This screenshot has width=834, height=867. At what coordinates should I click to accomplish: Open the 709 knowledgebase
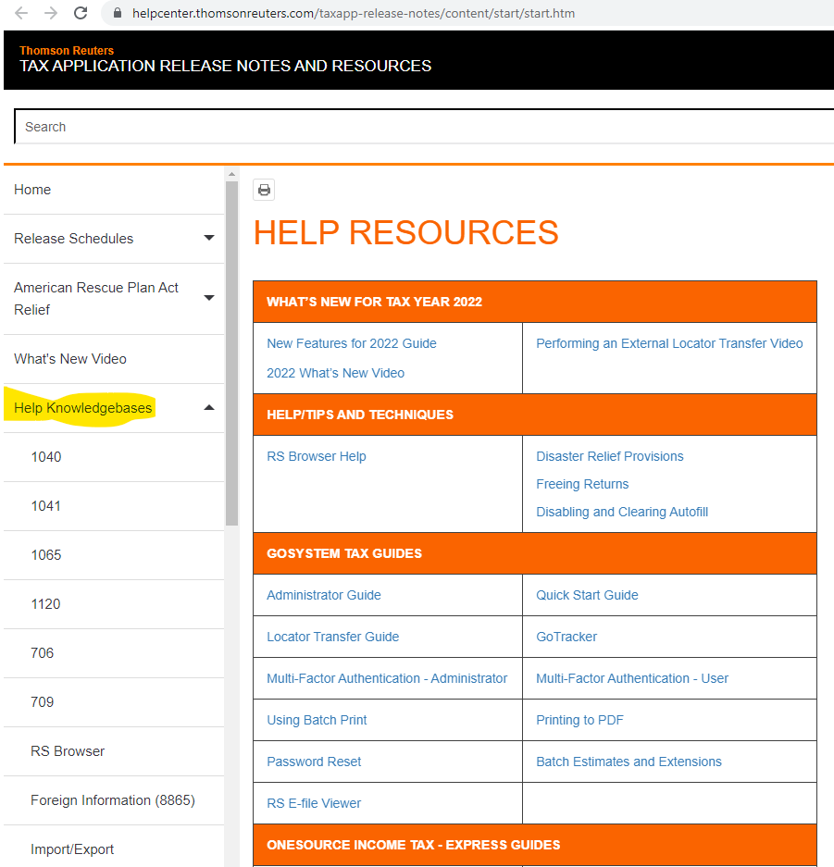click(x=114, y=702)
